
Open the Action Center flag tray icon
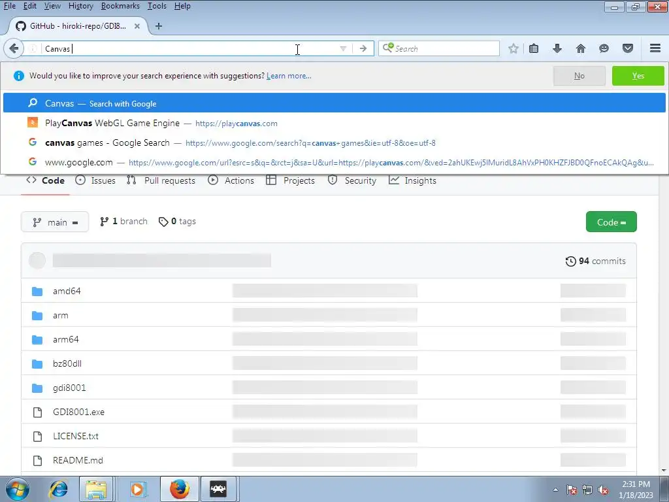pos(572,490)
